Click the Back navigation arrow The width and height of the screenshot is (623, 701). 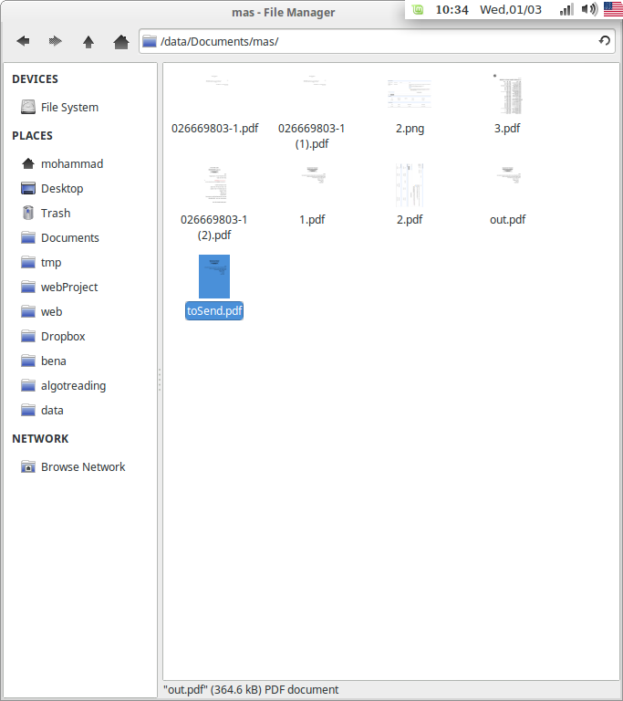[23, 41]
